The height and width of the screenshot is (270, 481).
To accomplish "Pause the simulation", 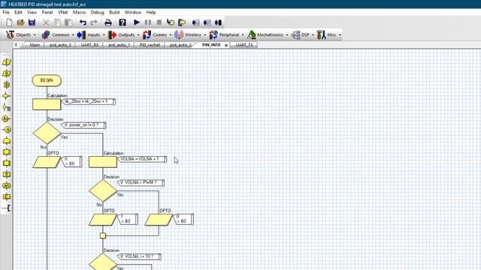I will pos(148,22).
